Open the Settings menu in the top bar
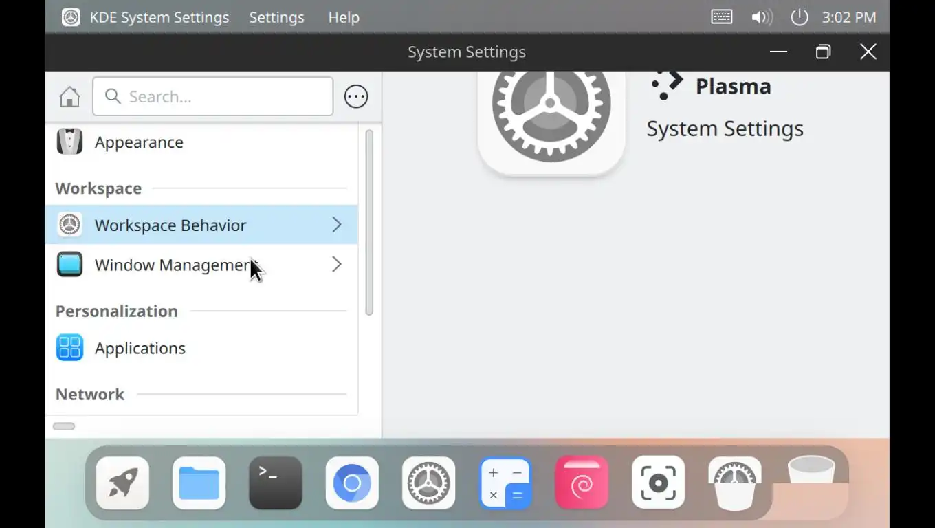This screenshot has height=528, width=935. (276, 17)
